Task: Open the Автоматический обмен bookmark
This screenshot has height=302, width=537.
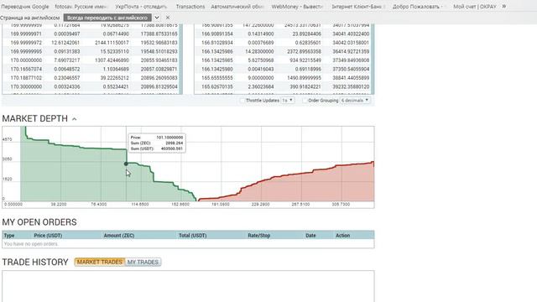Action: tap(237, 7)
